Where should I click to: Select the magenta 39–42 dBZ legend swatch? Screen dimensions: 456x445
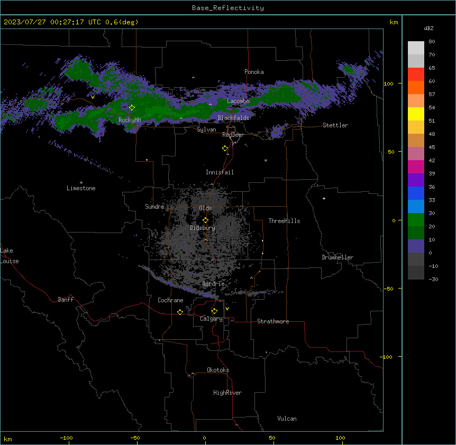416,166
